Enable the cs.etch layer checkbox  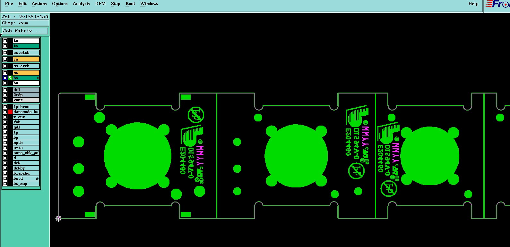point(5,53)
